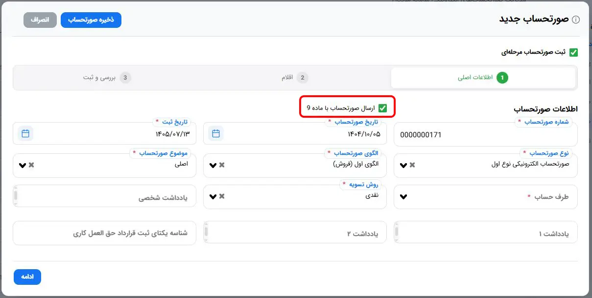This screenshot has height=298, width=592.
Task: Expand the موضوع صورتحساب dropdown arrow
Action: click(23, 165)
